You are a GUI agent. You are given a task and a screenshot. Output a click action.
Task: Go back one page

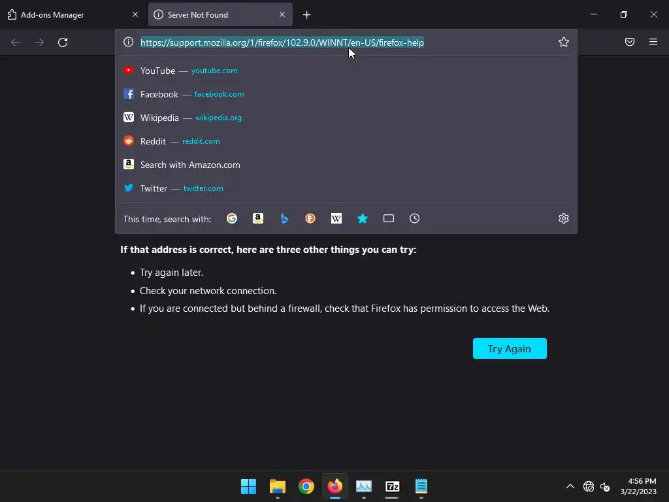pos(16,42)
